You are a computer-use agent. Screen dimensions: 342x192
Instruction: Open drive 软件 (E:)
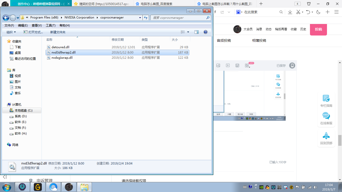click(x=21, y=122)
